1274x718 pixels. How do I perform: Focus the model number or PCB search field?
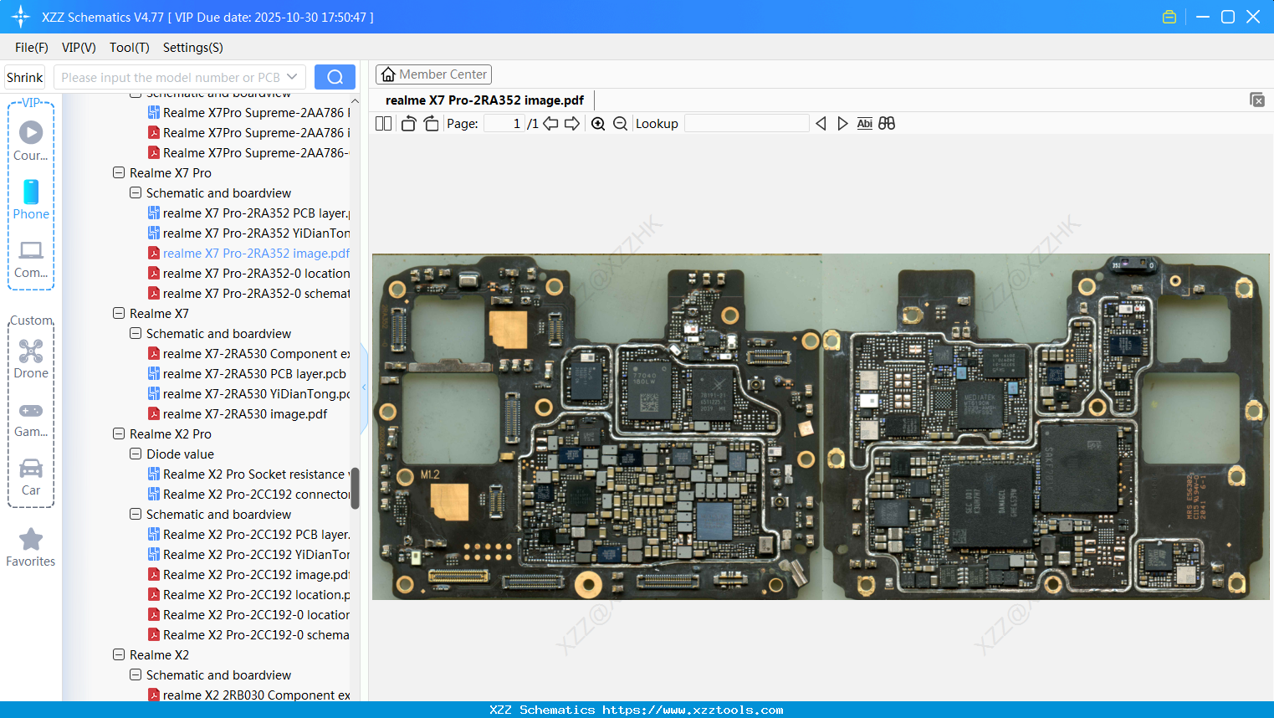[x=171, y=77]
